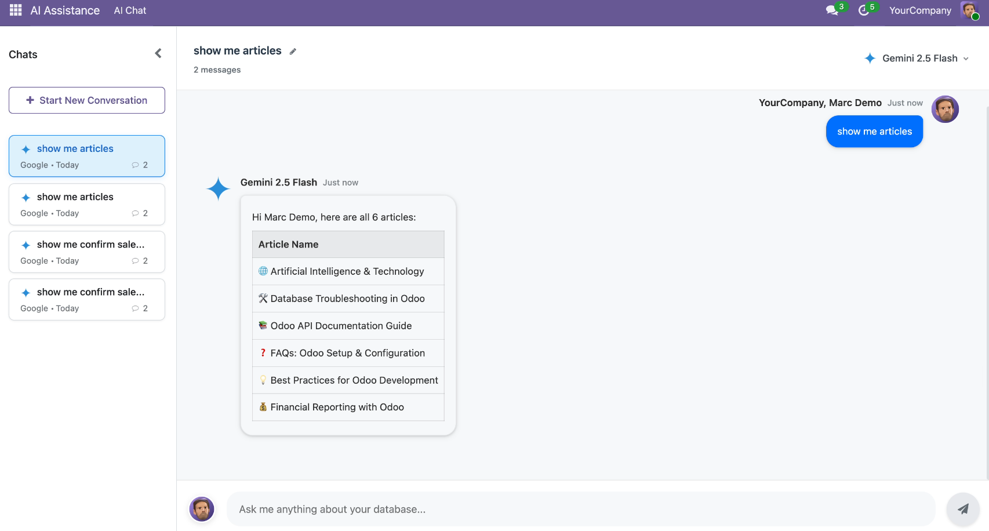Image resolution: width=989 pixels, height=531 pixels.
Task: Edit the conversation title with pencil icon
Action: click(293, 52)
